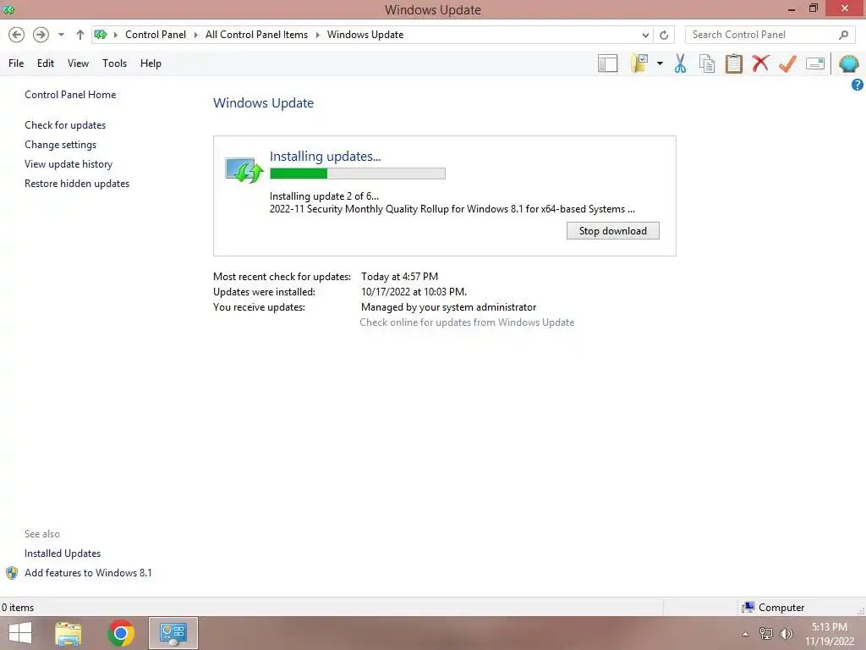This screenshot has height=650, width=866.
Task: Show hidden tray icons arrow
Action: pyautogui.click(x=745, y=634)
